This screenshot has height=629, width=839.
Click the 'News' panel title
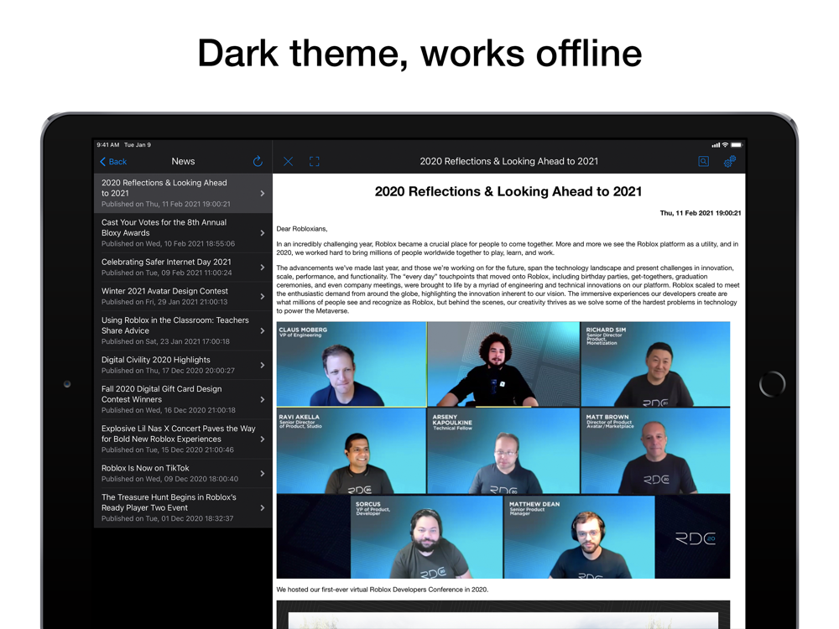[183, 162]
